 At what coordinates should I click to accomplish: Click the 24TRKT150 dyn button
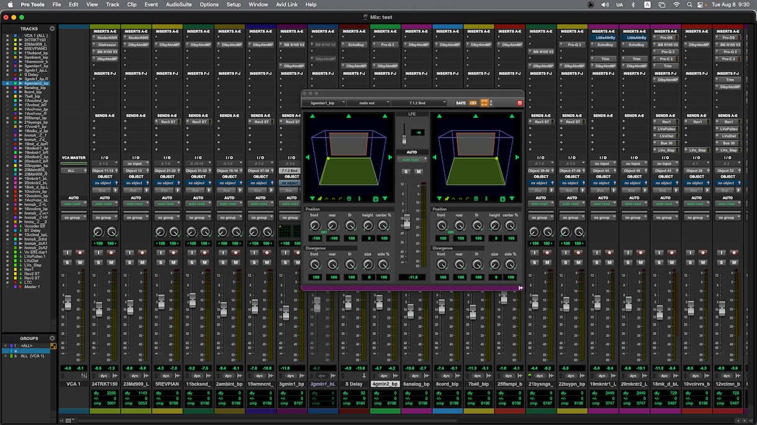coord(105,375)
